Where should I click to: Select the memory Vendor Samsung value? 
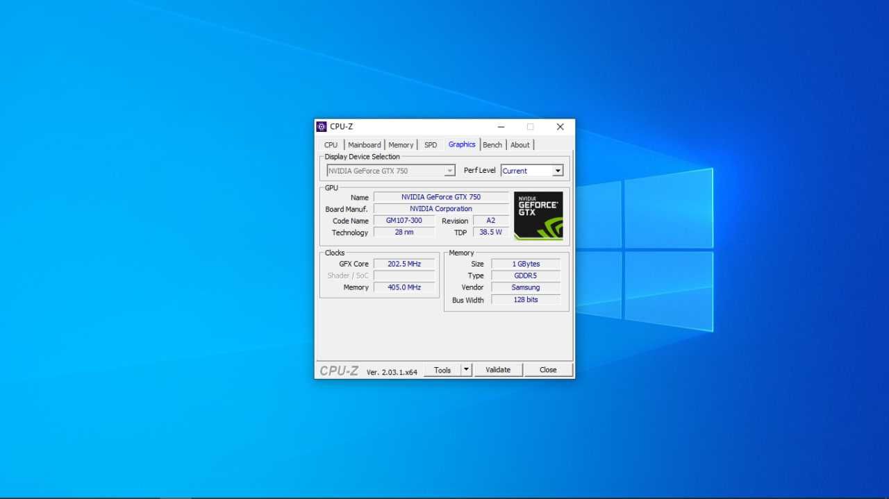pos(526,287)
